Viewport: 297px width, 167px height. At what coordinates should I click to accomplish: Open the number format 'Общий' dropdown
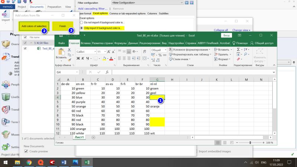[165, 50]
